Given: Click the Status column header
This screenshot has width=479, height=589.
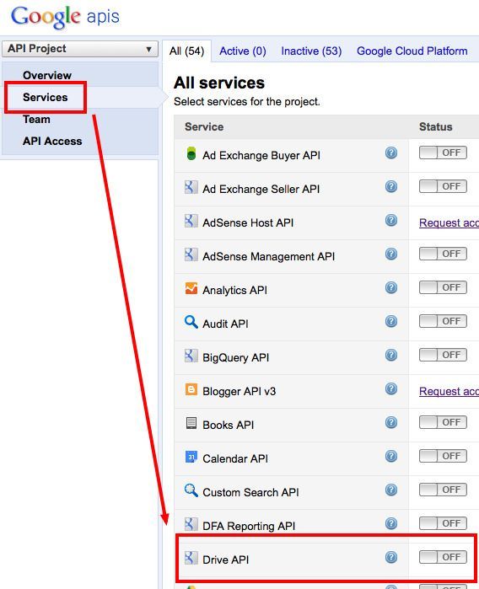Looking at the screenshot, I should pyautogui.click(x=436, y=127).
